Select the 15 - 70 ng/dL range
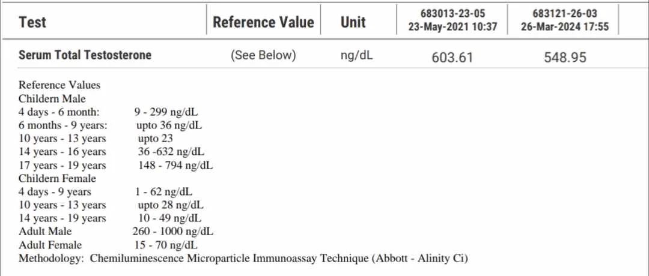The image size is (649, 276). pos(166,245)
